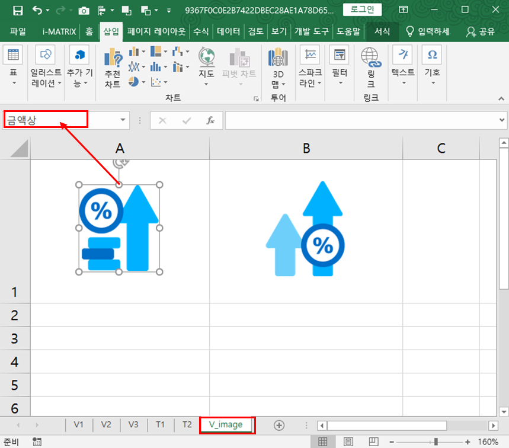
Task: Click the insert function fx icon
Action: (210, 120)
